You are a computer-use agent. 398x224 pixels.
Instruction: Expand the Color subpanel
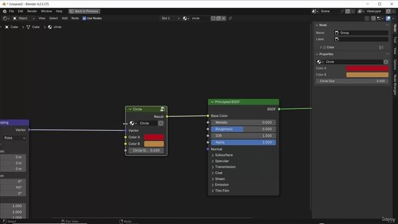coord(321,47)
